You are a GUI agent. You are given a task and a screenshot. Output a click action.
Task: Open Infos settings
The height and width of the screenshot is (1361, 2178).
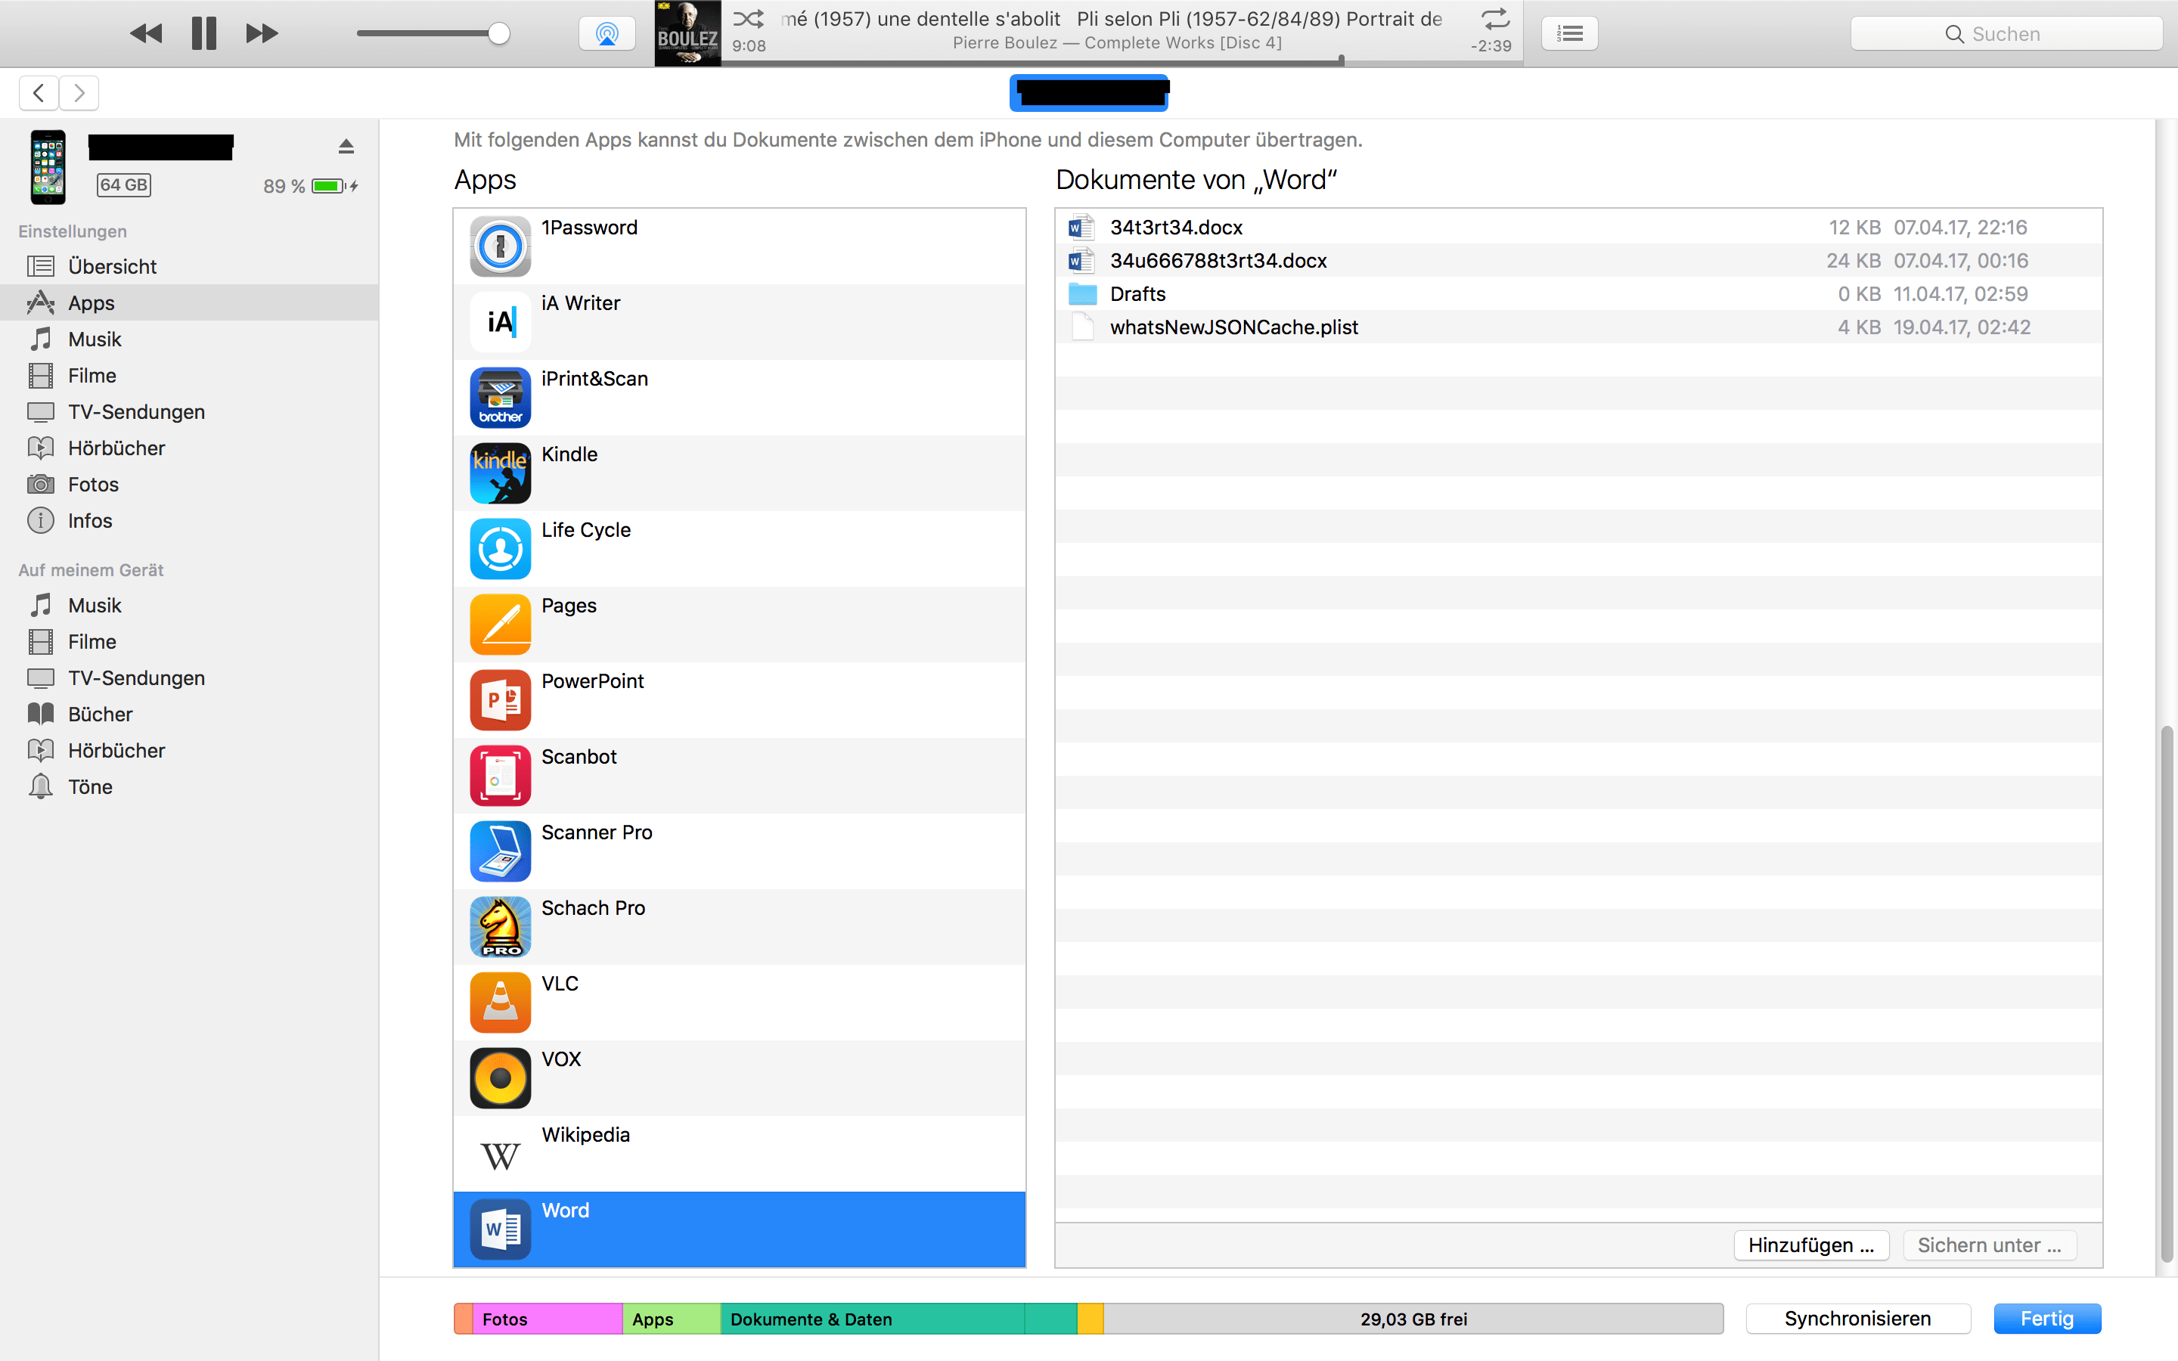click(x=189, y=520)
